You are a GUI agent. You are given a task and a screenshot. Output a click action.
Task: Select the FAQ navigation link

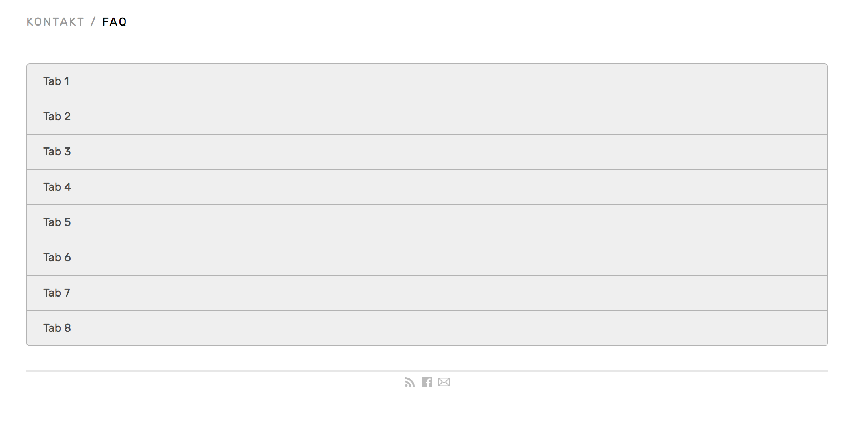115,22
